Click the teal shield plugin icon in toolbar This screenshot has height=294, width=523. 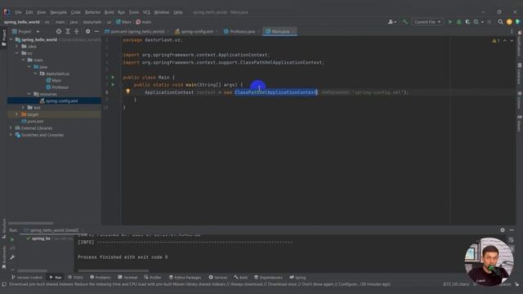517,22
